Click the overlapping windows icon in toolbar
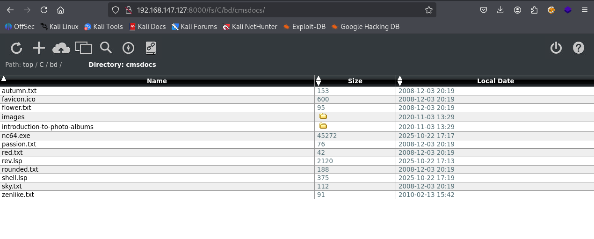The width and height of the screenshot is (594, 239). 84,48
